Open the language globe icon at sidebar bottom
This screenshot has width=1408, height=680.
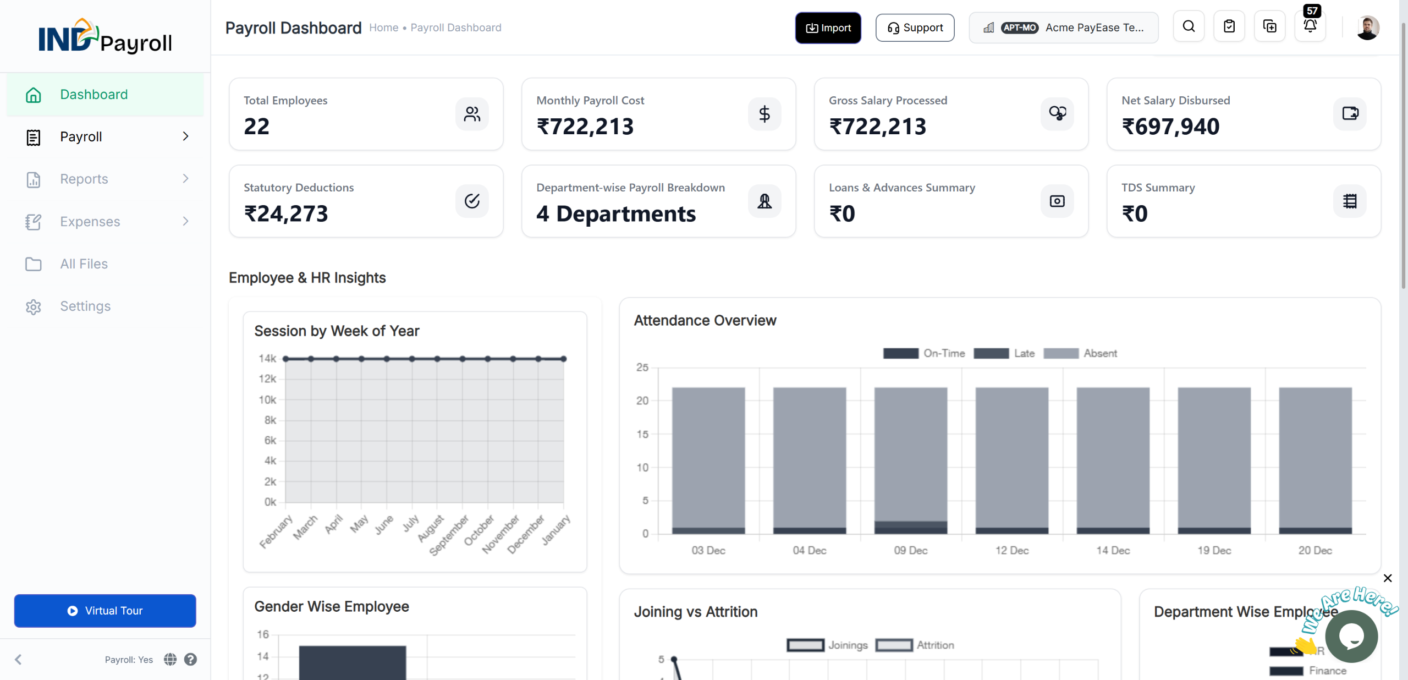point(170,659)
